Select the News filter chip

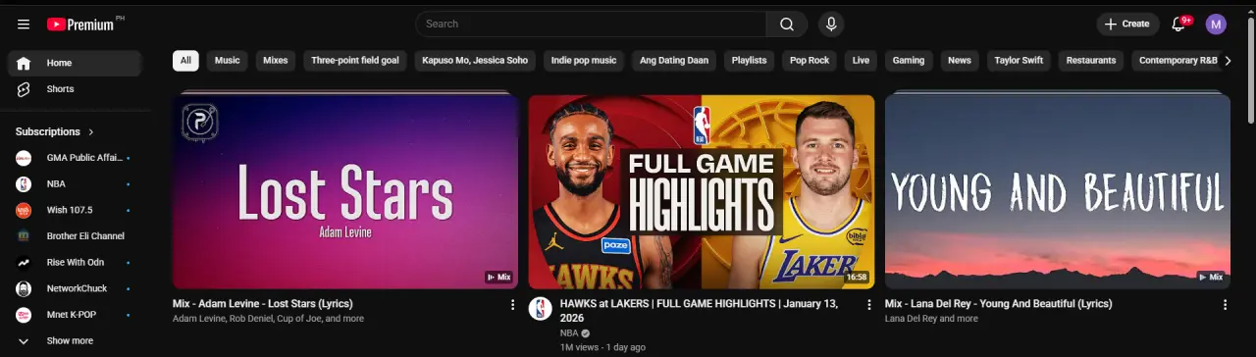960,61
